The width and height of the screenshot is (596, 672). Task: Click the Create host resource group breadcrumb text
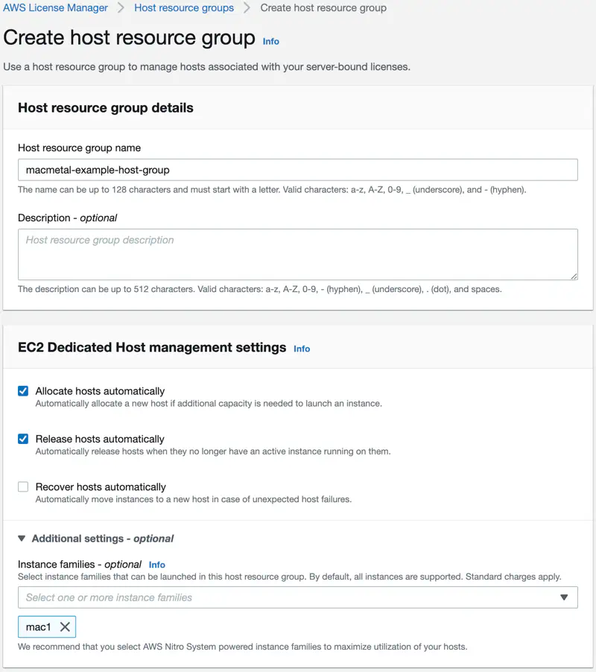[325, 8]
